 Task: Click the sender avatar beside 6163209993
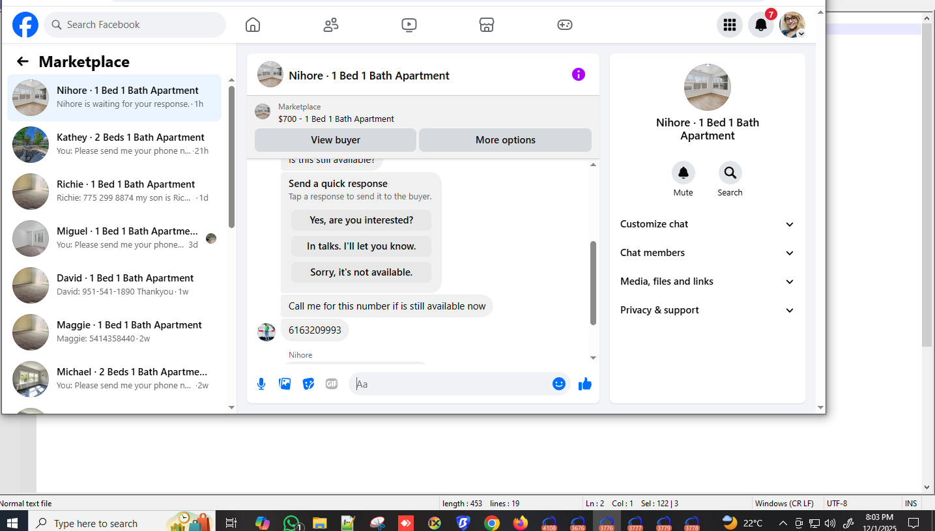[x=266, y=332]
